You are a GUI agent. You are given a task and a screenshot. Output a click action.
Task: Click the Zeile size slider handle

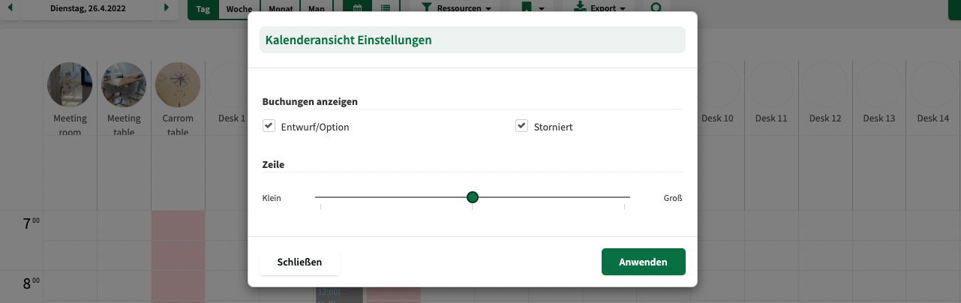tap(473, 197)
